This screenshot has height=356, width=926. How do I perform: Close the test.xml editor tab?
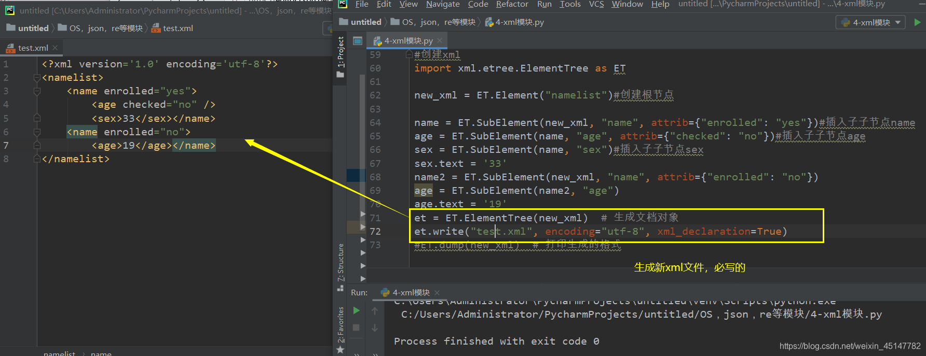point(55,48)
